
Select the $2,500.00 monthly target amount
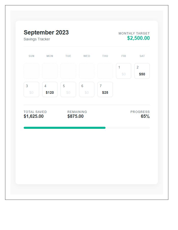point(138,38)
